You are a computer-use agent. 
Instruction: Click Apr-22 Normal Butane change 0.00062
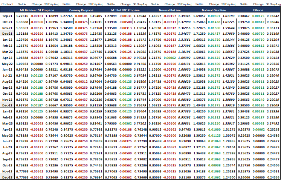pyautogui.click(x=170, y=58)
